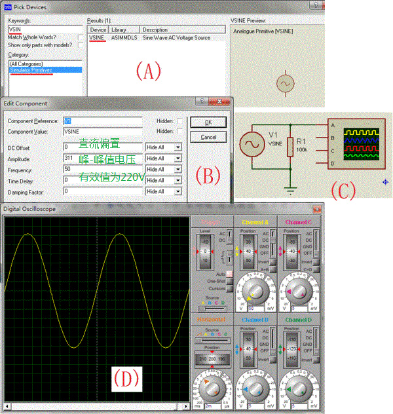
Task: Toggle Channel A A+B button
Action: [x=273, y=269]
